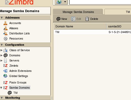Screen dimensions: 131x100
Task: Switch to Manage Samba Domains tab
Action: pyautogui.click(x=78, y=12)
